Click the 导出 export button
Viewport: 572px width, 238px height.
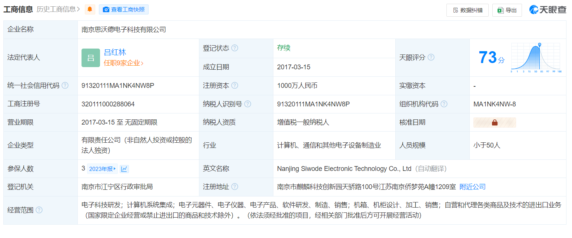click(507, 10)
